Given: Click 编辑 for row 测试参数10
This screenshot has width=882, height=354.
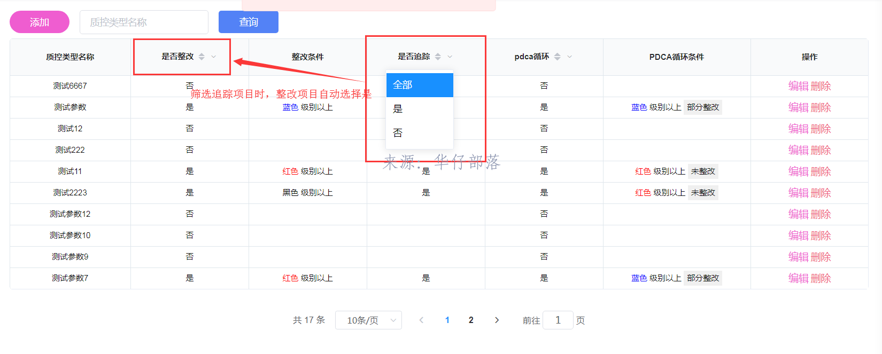Looking at the screenshot, I should point(799,235).
